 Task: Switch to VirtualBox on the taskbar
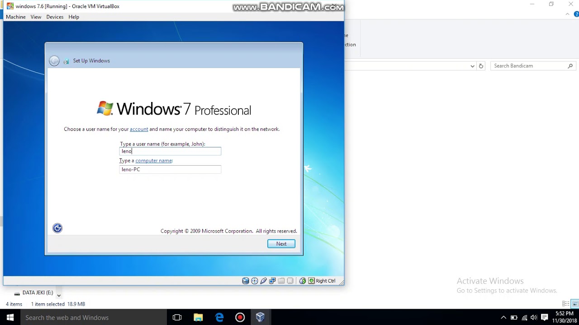click(260, 317)
